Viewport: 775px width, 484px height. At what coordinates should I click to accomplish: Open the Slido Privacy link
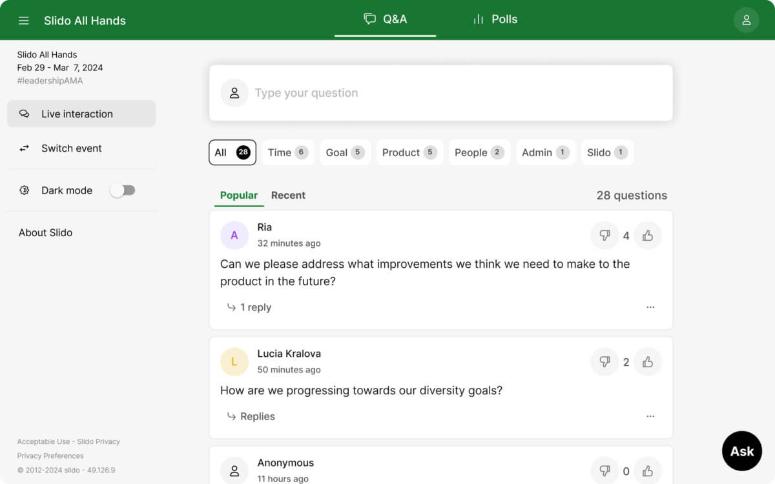(x=98, y=441)
